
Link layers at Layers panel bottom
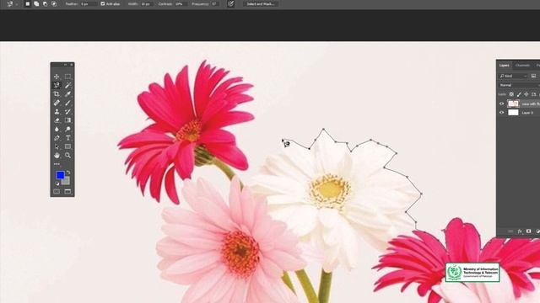510,231
